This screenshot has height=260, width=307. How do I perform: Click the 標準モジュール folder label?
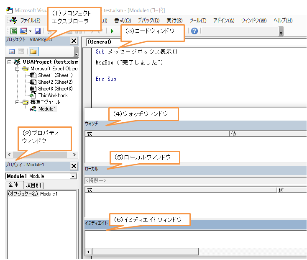click(45, 102)
